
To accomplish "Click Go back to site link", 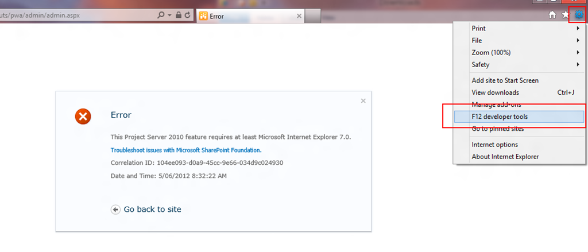I will click(x=152, y=210).
